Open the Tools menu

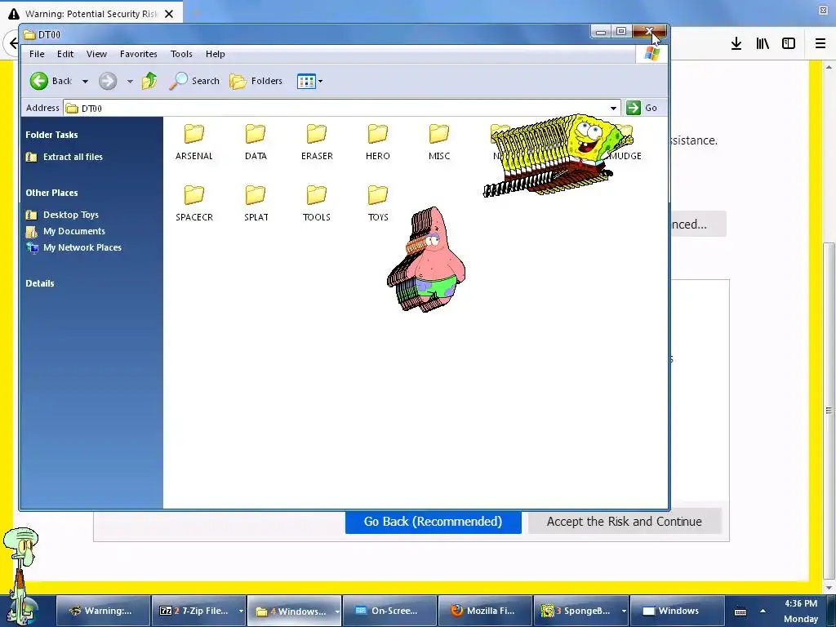point(181,54)
